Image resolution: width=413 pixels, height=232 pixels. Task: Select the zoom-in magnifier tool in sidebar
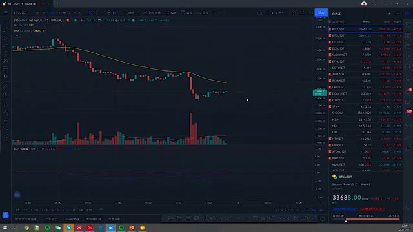coord(6,94)
